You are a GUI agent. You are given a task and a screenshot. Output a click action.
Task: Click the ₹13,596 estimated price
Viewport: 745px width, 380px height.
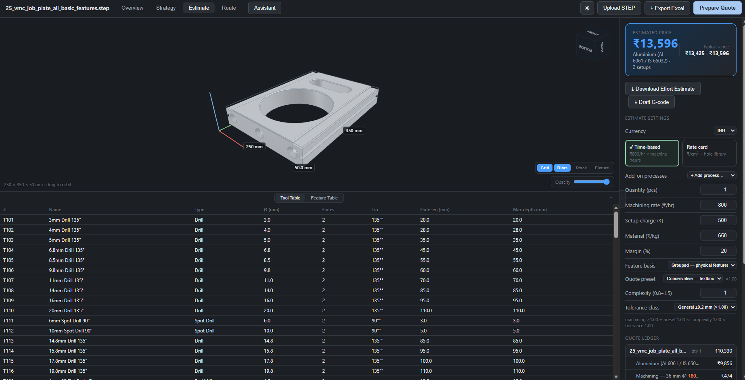[x=655, y=44]
